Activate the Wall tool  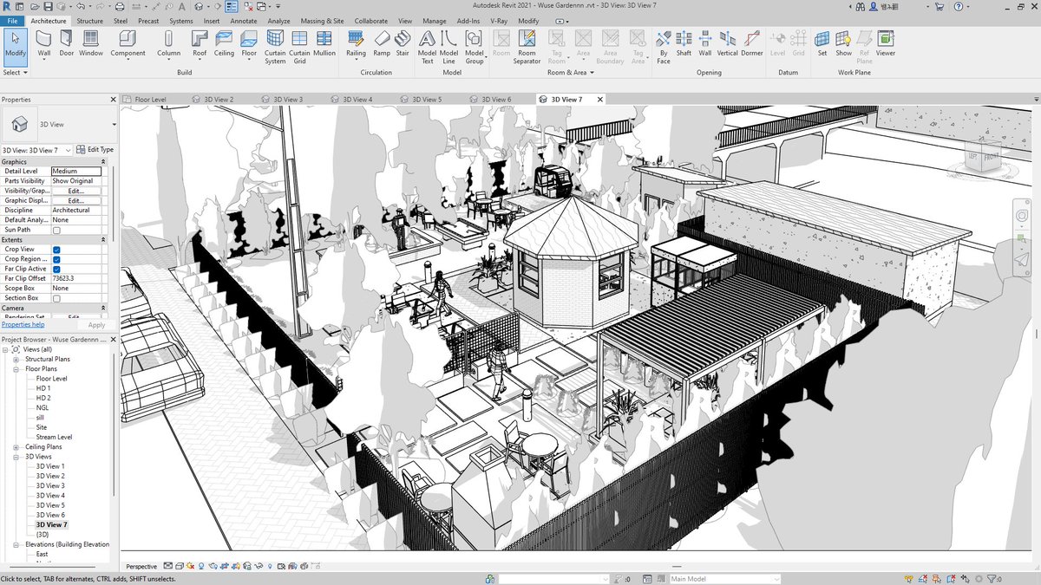tap(44, 45)
